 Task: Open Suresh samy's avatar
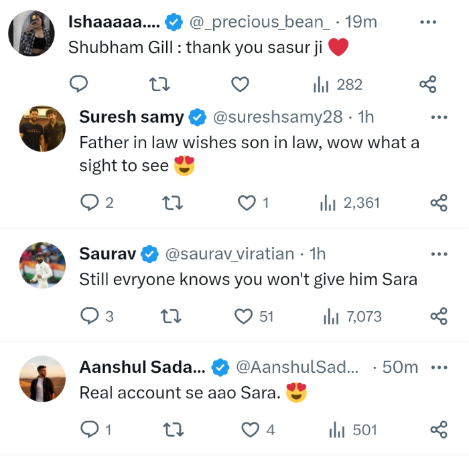click(42, 129)
